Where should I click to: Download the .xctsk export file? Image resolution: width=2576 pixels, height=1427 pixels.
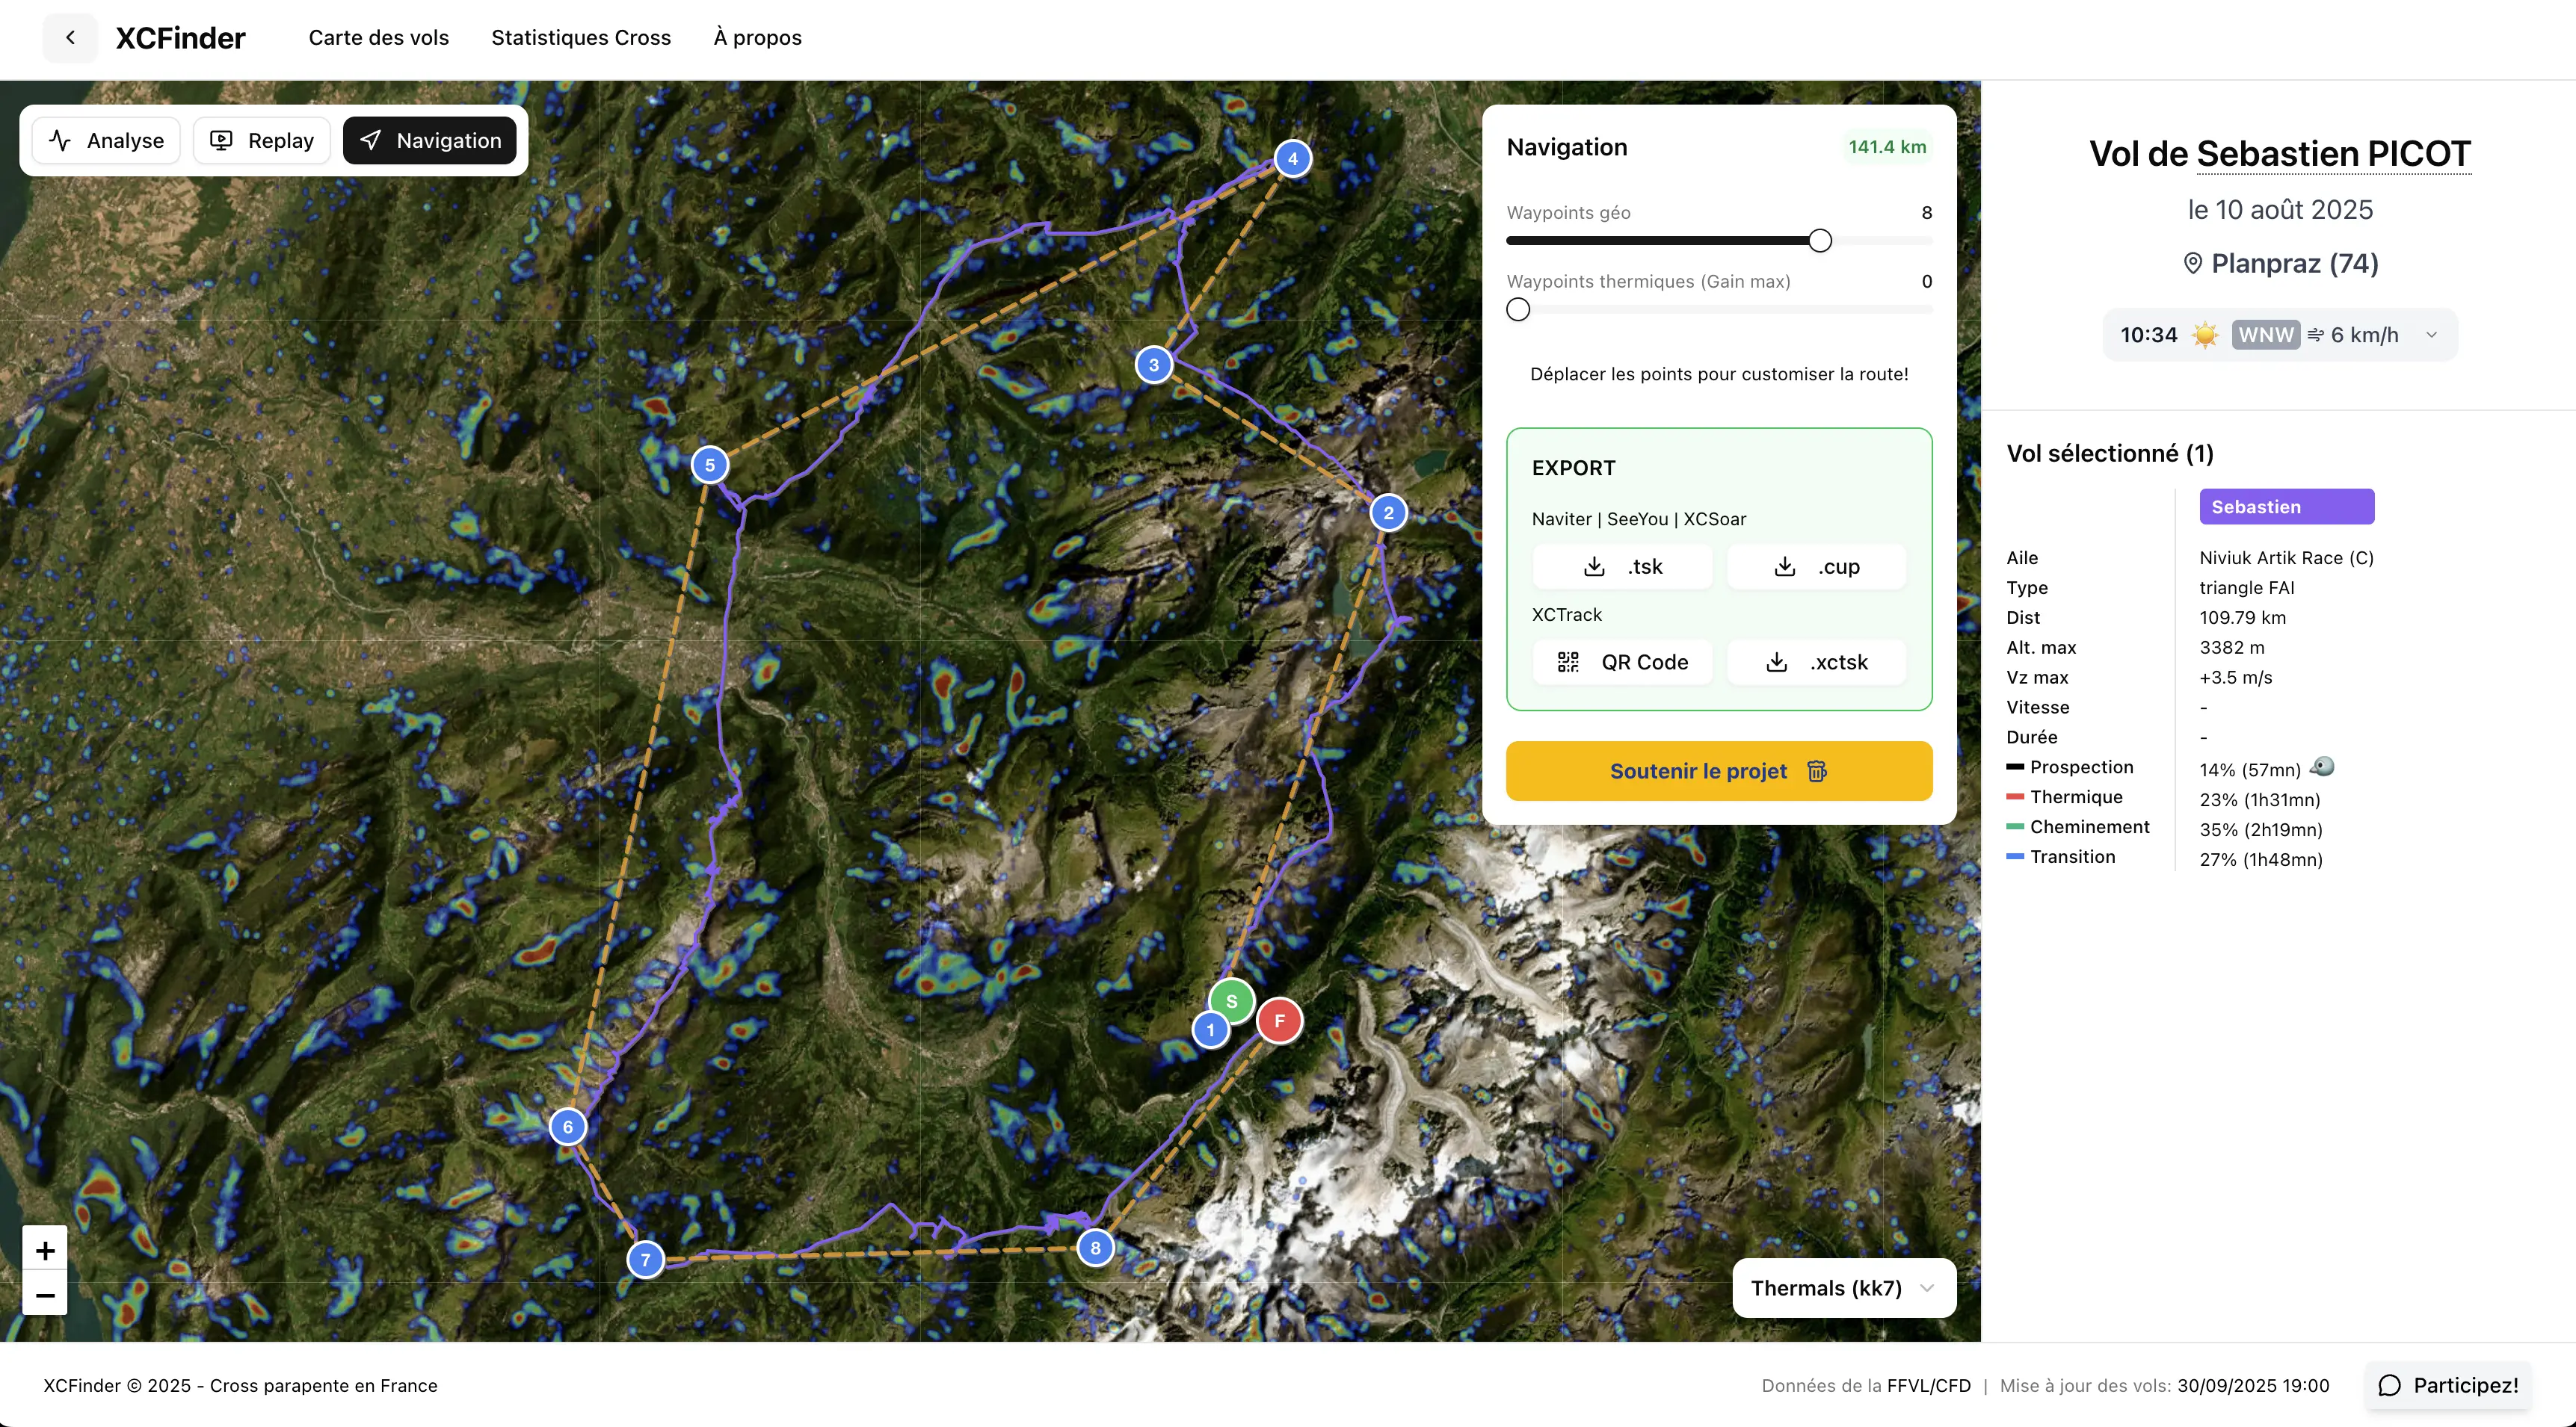pos(1816,663)
